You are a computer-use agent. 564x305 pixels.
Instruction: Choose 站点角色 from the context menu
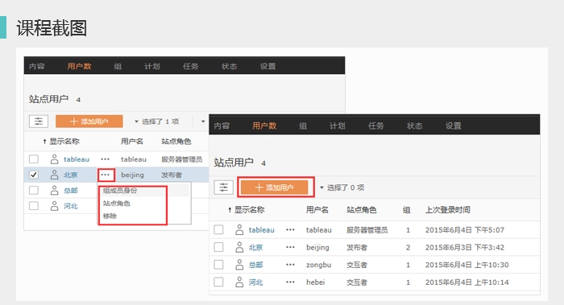point(117,204)
